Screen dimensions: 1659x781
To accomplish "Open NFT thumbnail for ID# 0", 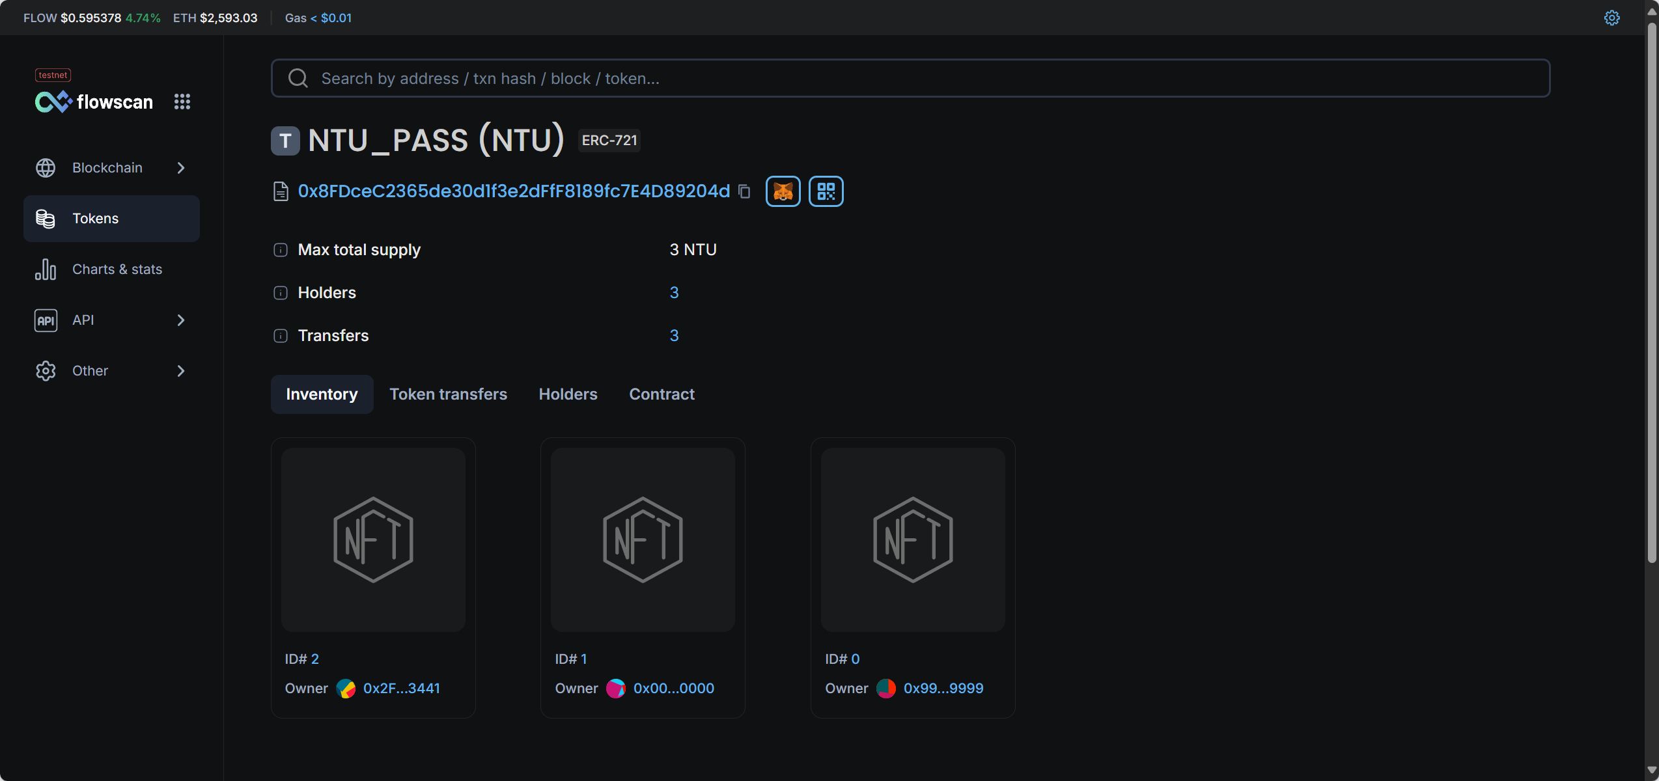I will tap(913, 540).
